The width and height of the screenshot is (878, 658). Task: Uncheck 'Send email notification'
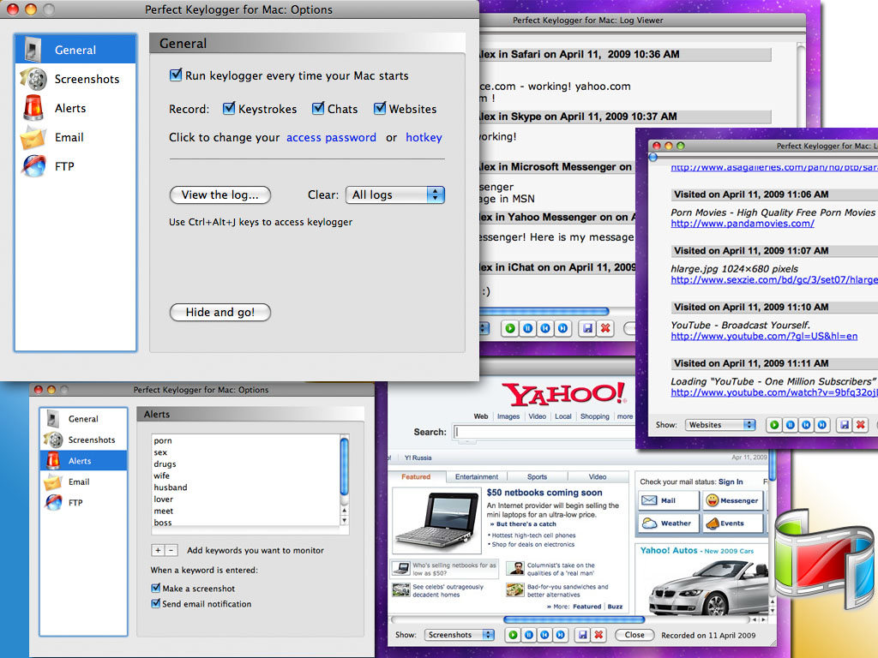pos(156,604)
